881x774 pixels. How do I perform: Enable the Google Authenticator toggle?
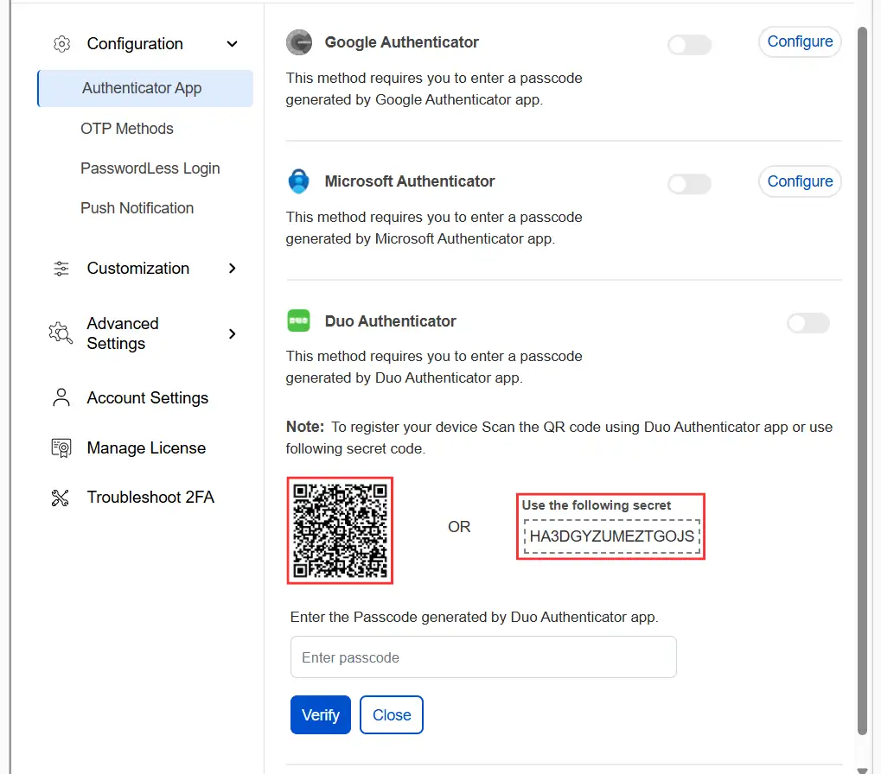(x=689, y=44)
